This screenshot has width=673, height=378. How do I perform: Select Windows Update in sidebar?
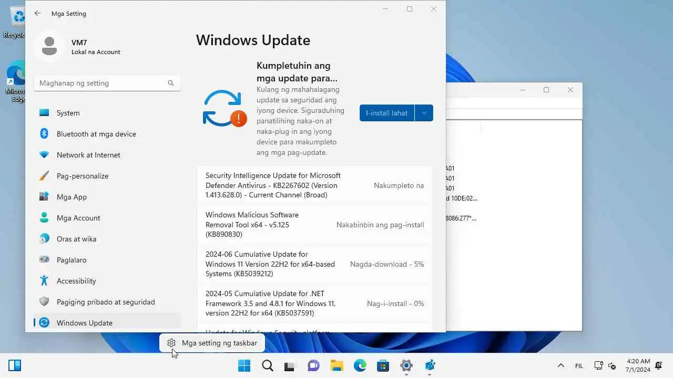click(x=107, y=322)
